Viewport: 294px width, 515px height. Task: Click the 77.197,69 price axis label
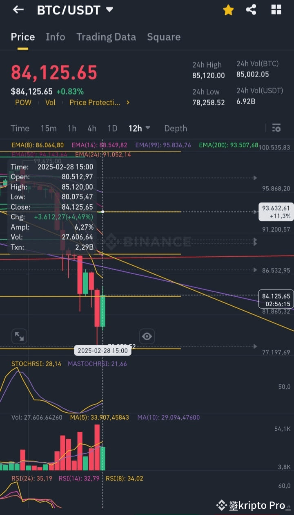276,352
